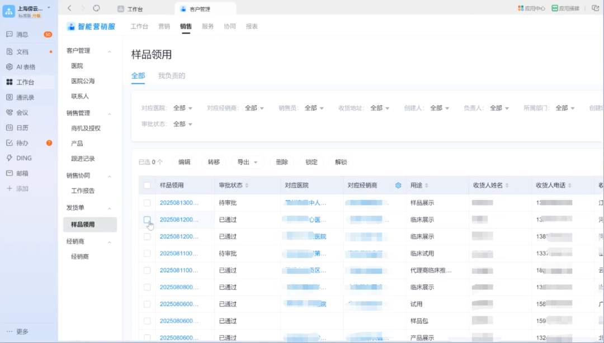604x343 pixels.
Task: Open 跟进记录 in the left menu
Action: 83,158
